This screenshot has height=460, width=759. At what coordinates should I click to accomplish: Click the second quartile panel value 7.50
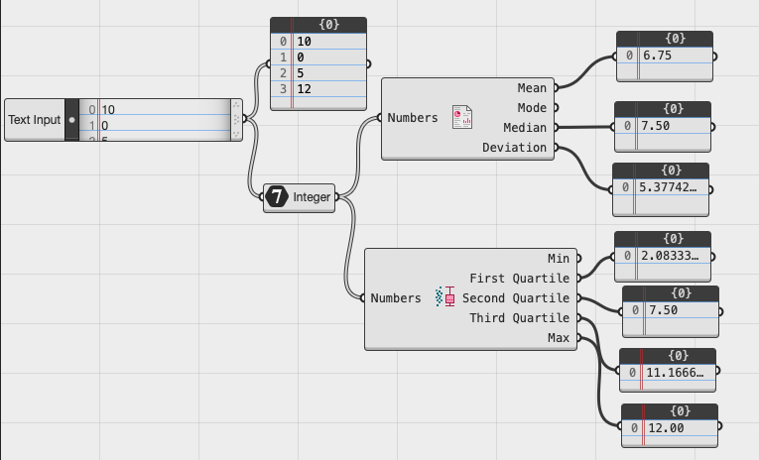tap(663, 310)
